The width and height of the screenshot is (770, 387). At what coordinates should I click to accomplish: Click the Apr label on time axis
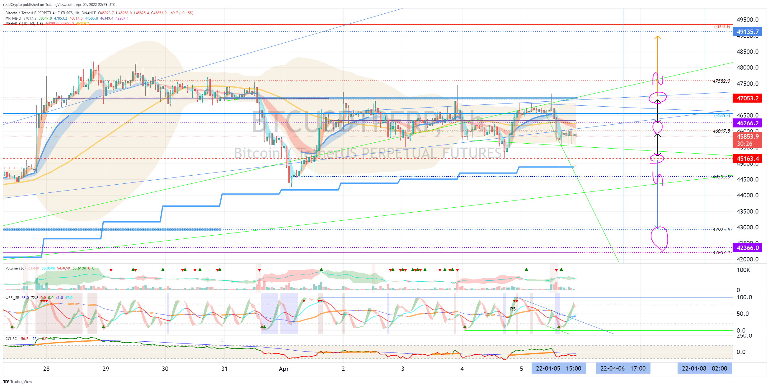(x=284, y=369)
